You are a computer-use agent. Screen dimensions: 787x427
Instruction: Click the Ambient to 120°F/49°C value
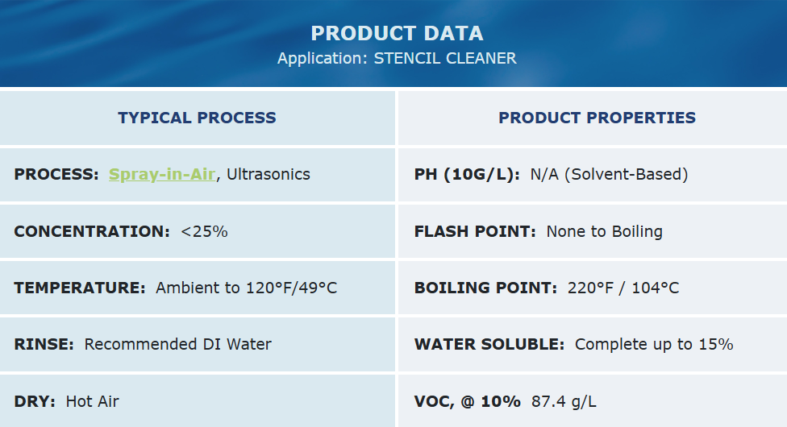[x=247, y=288]
